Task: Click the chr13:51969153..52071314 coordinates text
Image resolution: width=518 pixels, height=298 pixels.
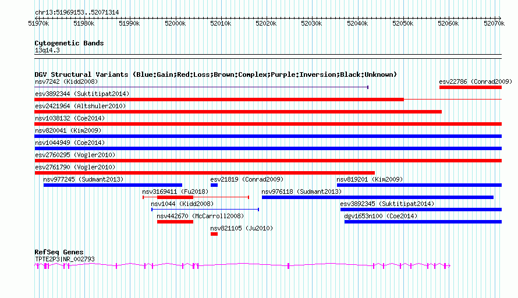Action: (77, 13)
